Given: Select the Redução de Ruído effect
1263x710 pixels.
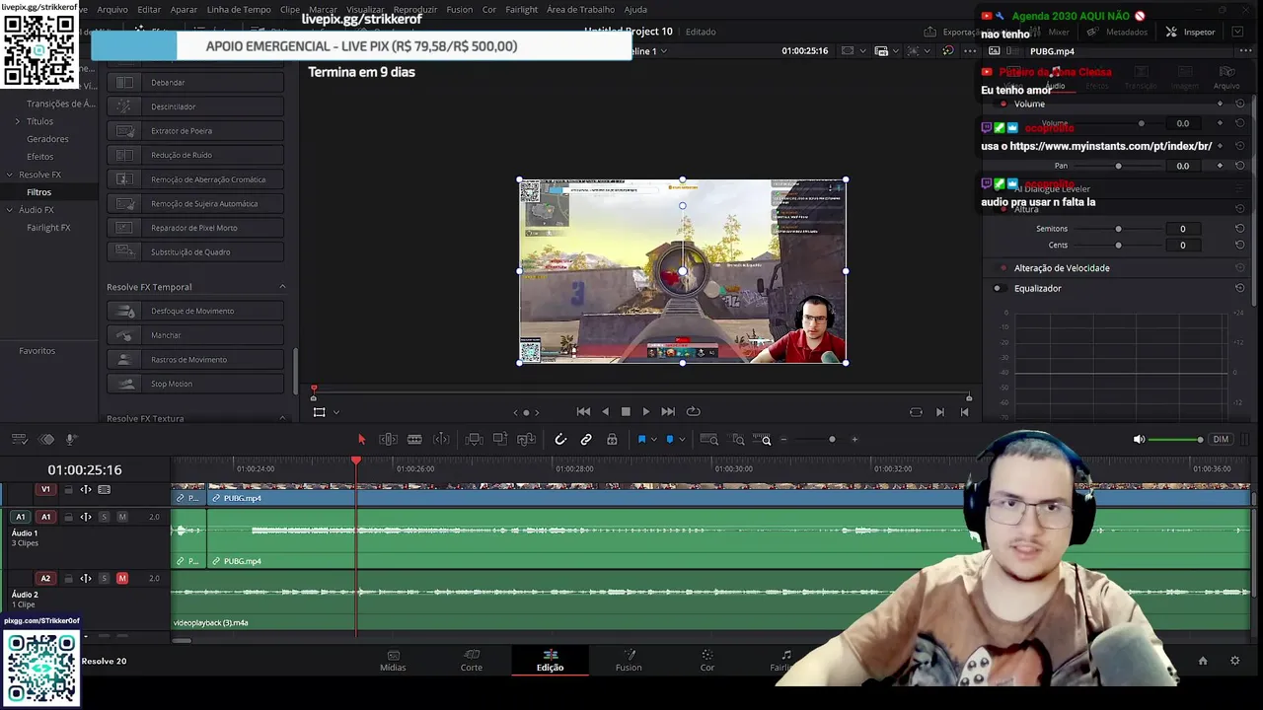Looking at the screenshot, I should click(195, 155).
